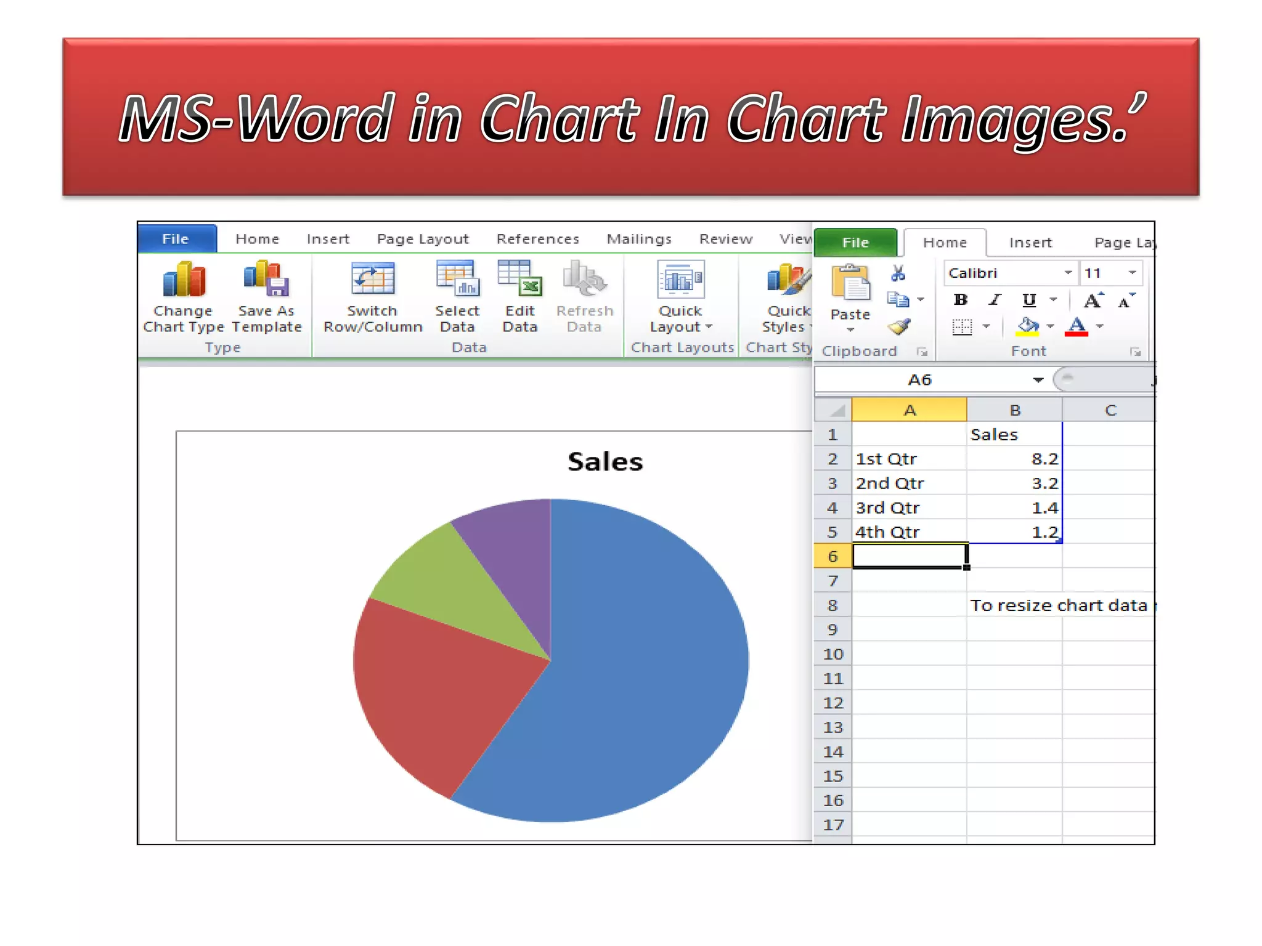Click the blue Word File button
Viewport: 1262px width, 946px height.
tap(176, 239)
